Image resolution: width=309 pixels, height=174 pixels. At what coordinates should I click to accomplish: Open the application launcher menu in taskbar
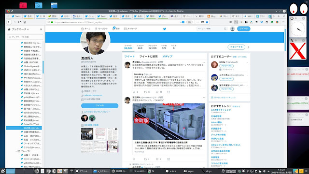click(2, 171)
